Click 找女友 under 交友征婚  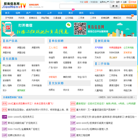(66, 90)
